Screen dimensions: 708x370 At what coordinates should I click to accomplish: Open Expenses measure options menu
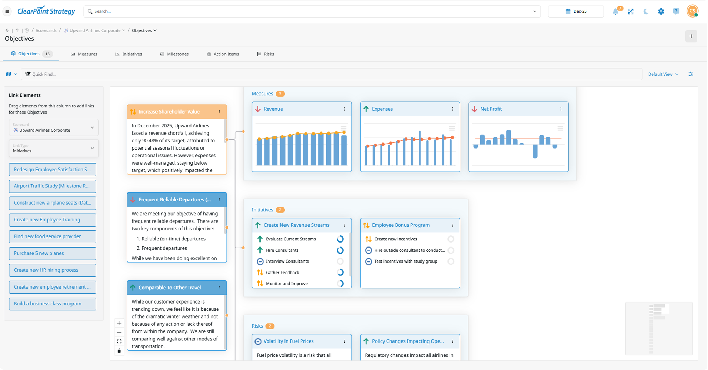tap(453, 109)
